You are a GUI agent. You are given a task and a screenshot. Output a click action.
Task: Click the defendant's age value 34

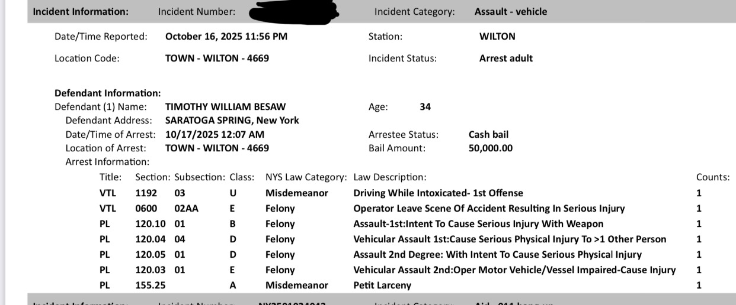(x=425, y=106)
